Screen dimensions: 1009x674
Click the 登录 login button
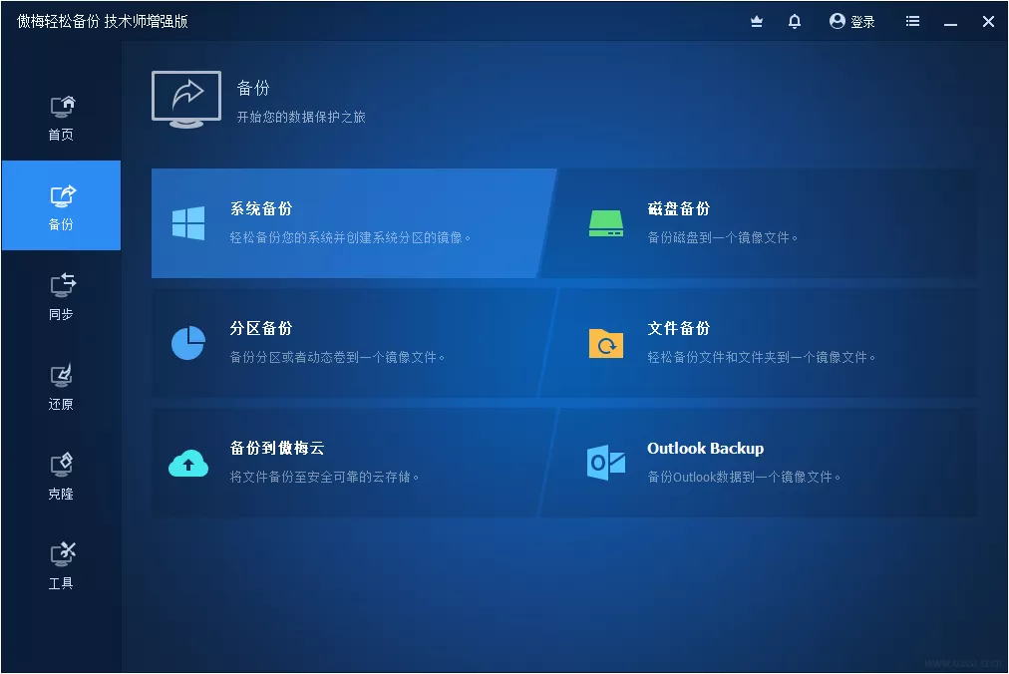click(852, 21)
